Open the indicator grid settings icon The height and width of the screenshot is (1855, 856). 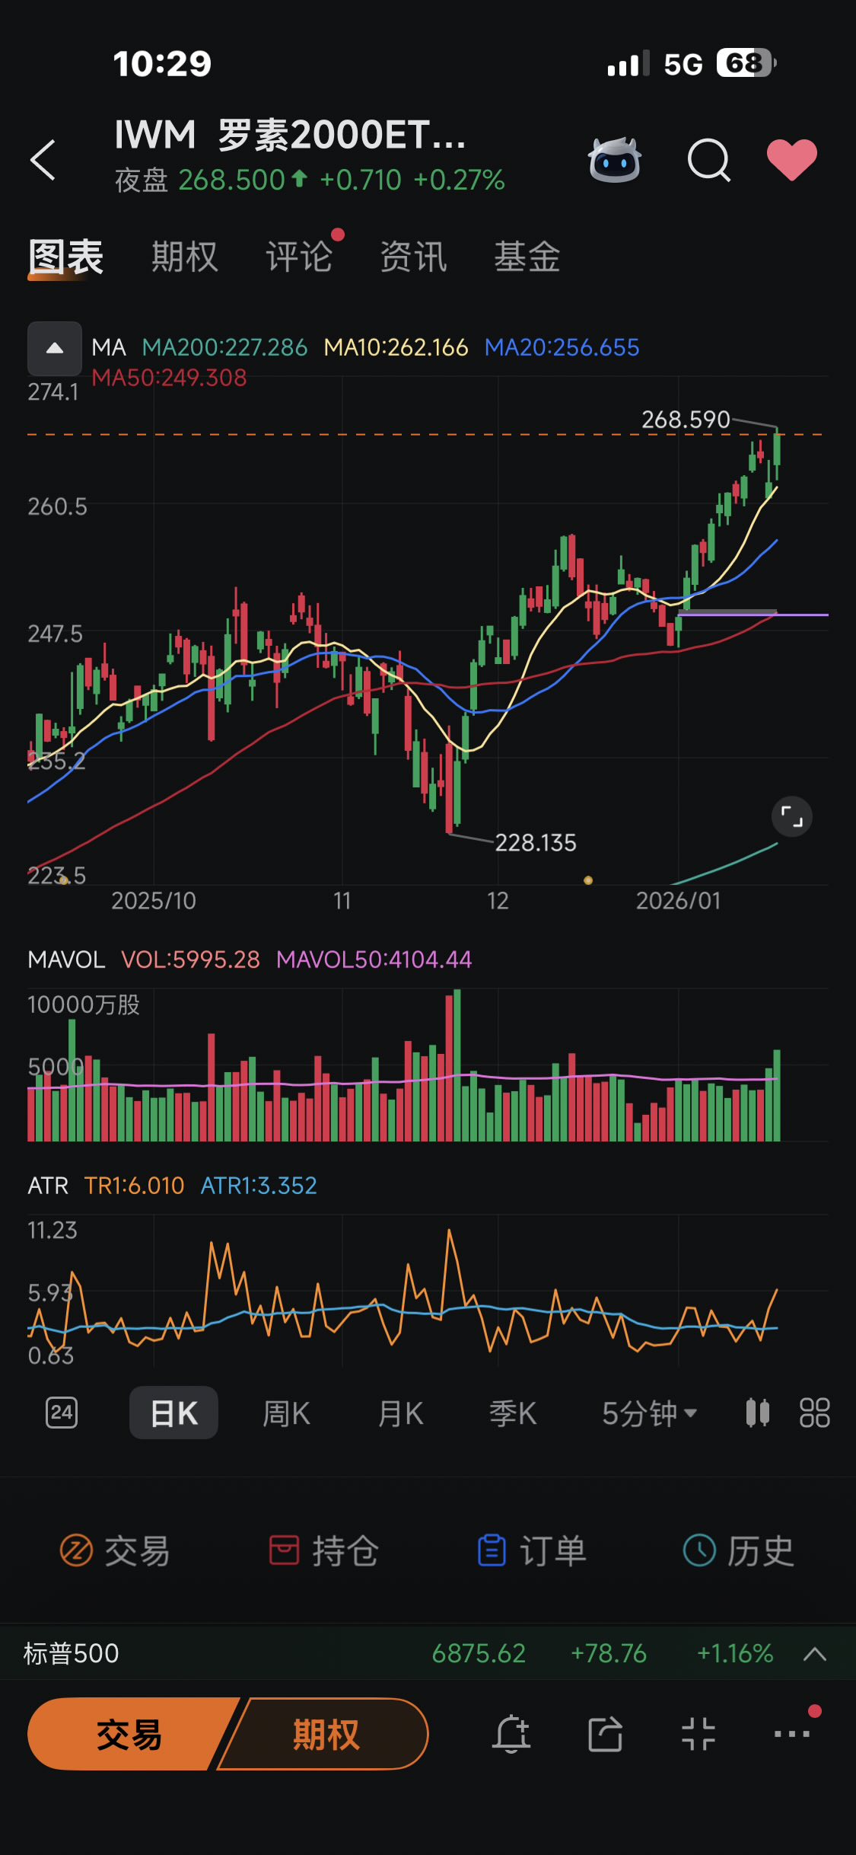point(814,1413)
